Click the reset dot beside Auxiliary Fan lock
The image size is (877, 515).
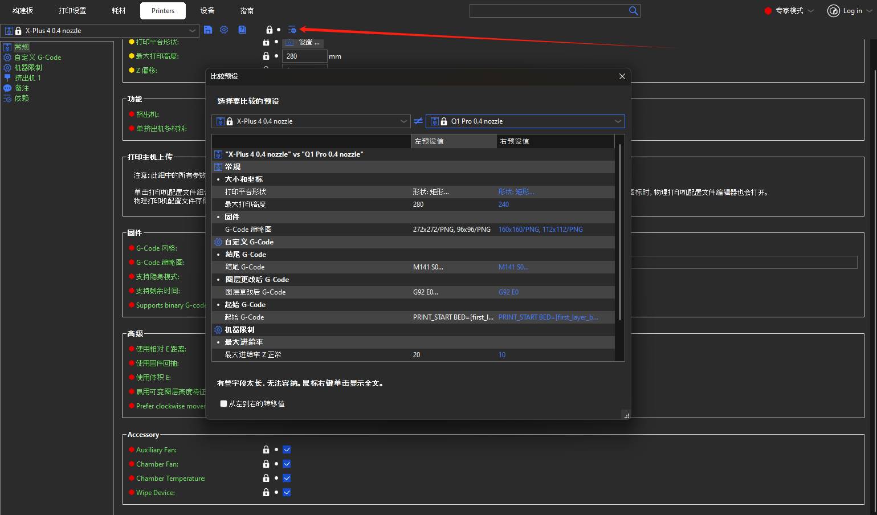click(276, 449)
